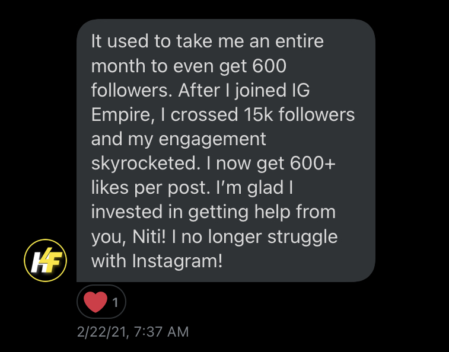Click 'After I joined' in the message
Screen dimensions: 449x352
point(233,91)
